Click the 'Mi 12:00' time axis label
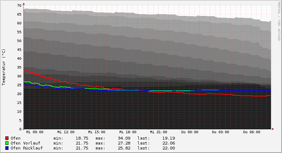 [x=66, y=132]
